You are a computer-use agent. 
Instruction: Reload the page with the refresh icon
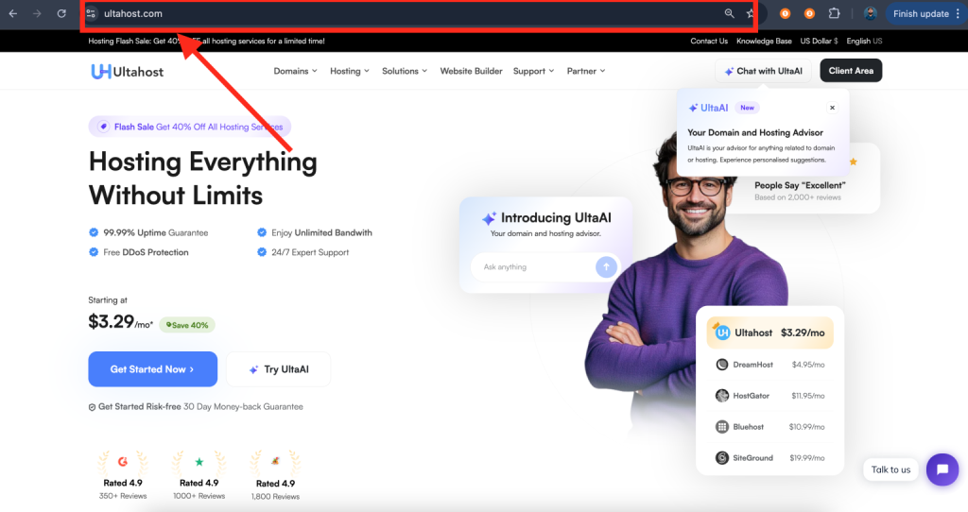point(61,14)
